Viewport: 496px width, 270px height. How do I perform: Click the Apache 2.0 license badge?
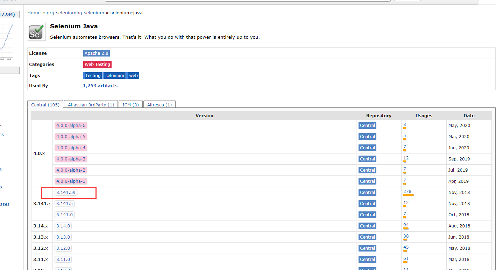pyautogui.click(x=97, y=53)
